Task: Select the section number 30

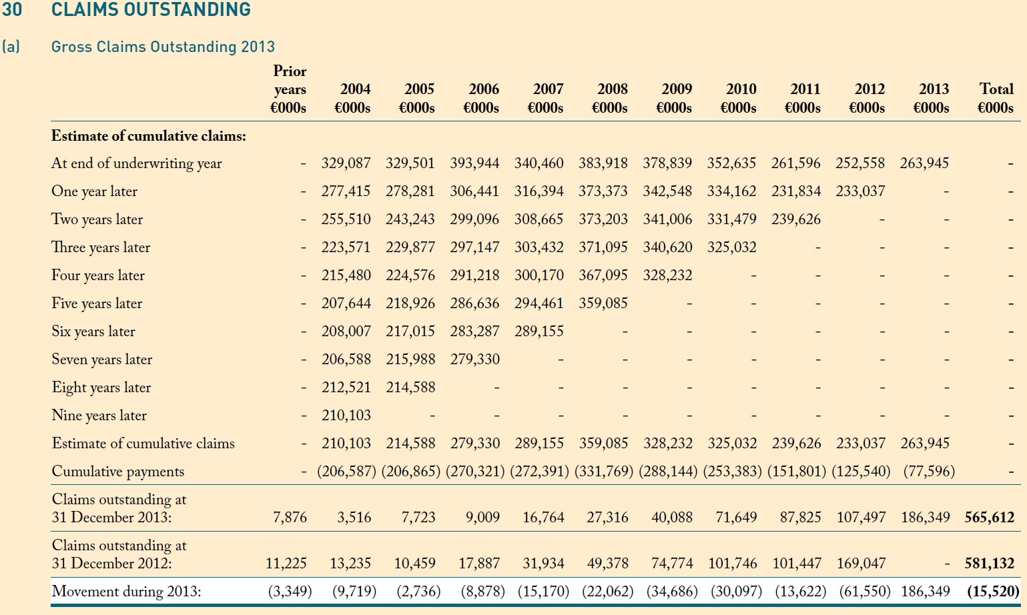Action: [12, 10]
